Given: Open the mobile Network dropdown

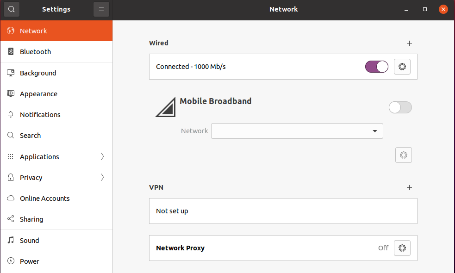Looking at the screenshot, I should (x=297, y=131).
